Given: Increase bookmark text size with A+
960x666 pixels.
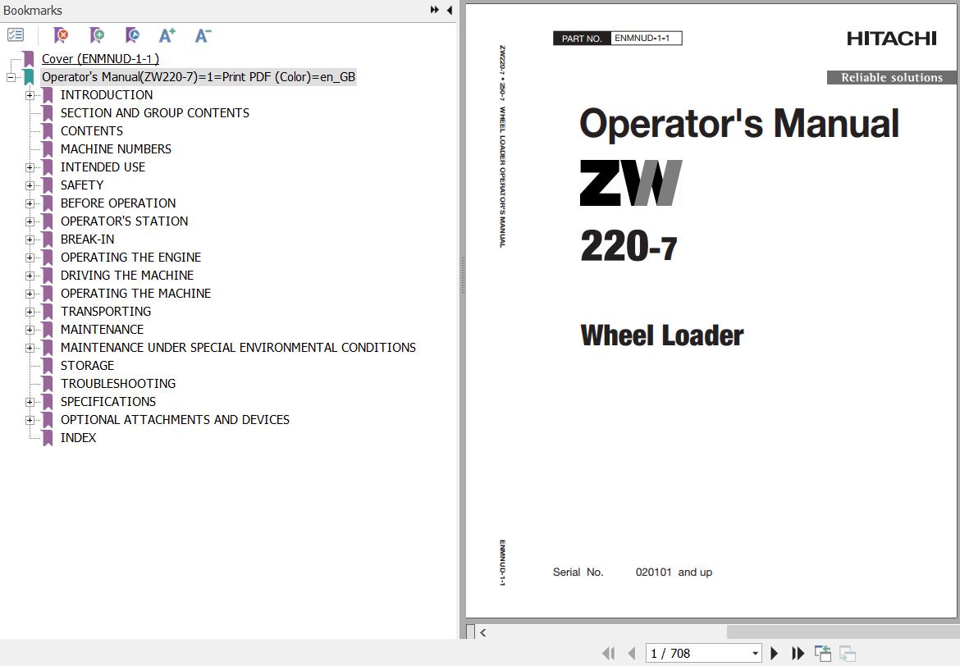Looking at the screenshot, I should click(167, 35).
